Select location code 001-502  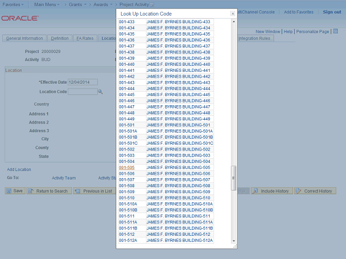127,149
